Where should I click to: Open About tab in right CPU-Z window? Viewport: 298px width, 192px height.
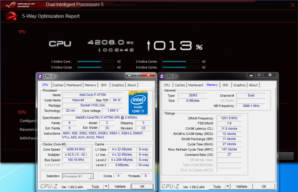click(253, 85)
